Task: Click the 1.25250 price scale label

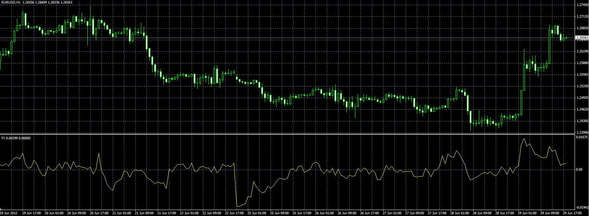Action: click(x=583, y=86)
